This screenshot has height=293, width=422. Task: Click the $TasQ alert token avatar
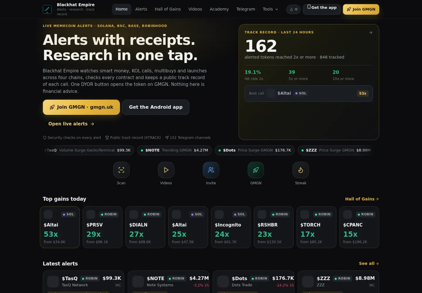click(53, 282)
